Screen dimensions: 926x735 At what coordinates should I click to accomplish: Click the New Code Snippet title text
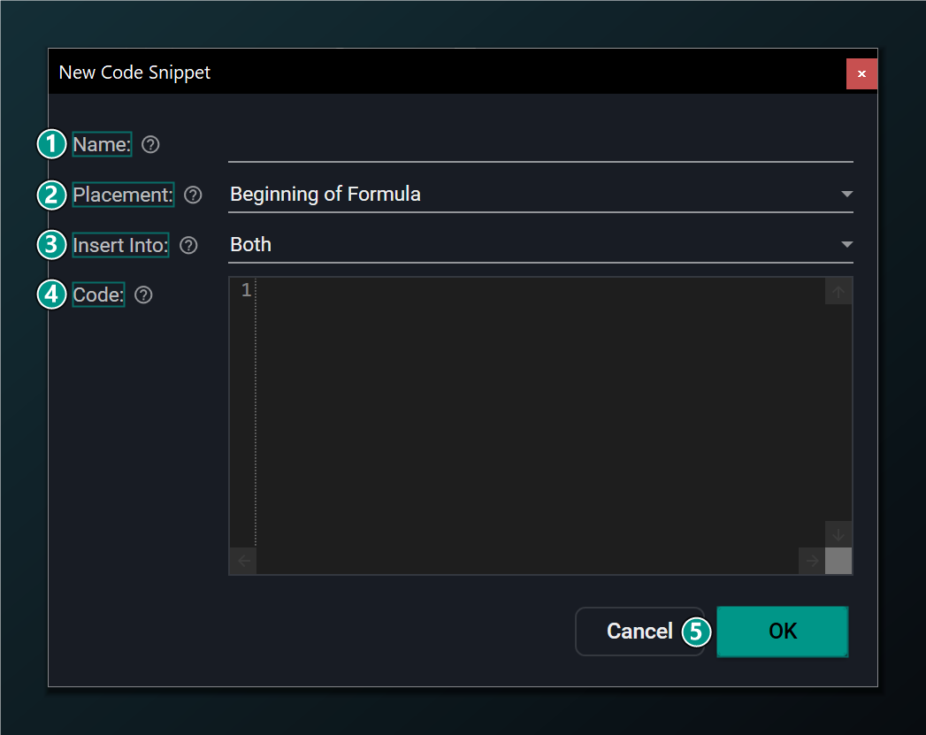click(134, 72)
